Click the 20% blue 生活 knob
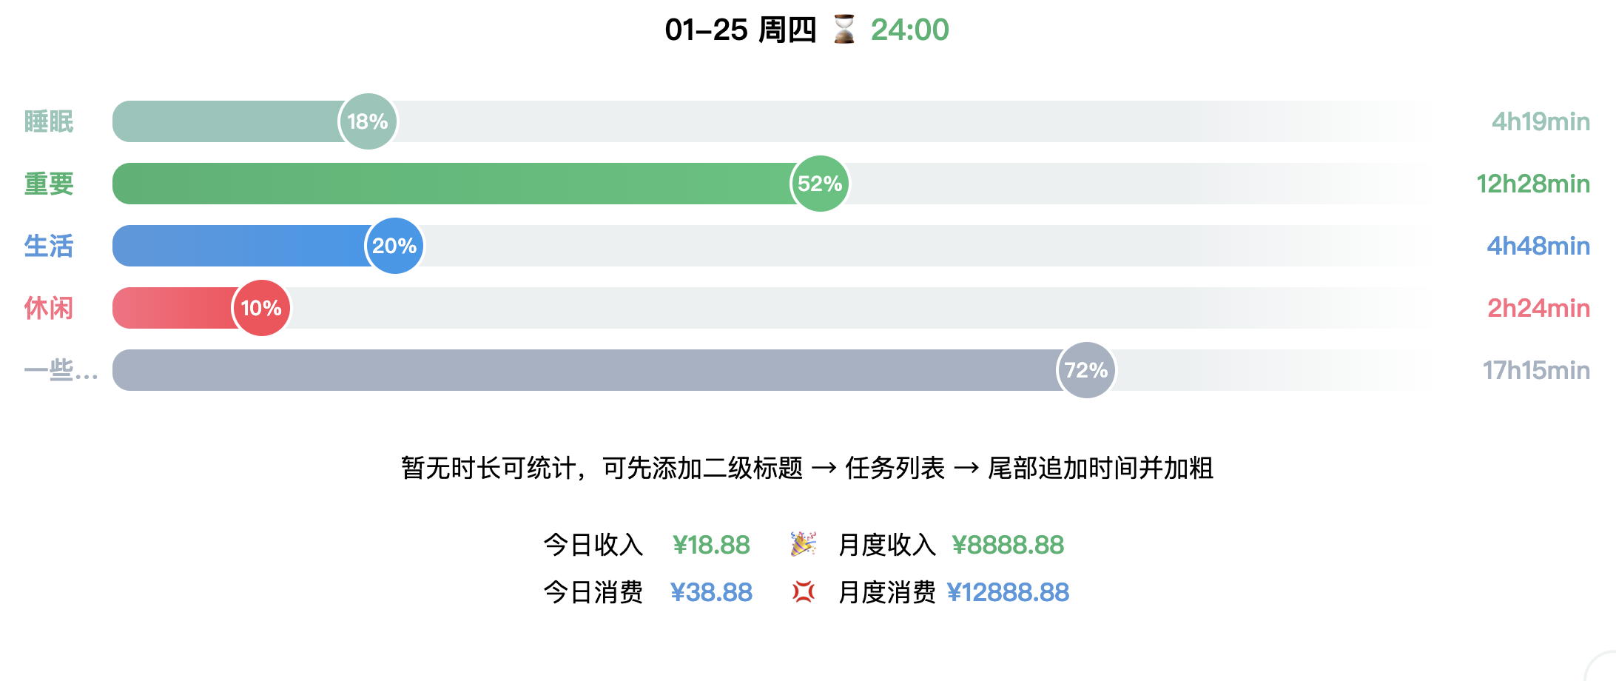Image resolution: width=1616 pixels, height=681 pixels. [x=394, y=246]
